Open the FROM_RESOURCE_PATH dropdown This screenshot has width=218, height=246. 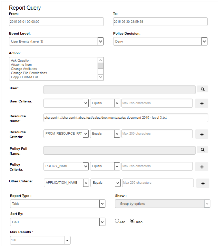tap(66, 134)
